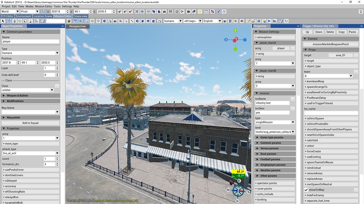364x204 pixels.
Task: Click the clock icon in top toolbar
Action: (148, 12)
